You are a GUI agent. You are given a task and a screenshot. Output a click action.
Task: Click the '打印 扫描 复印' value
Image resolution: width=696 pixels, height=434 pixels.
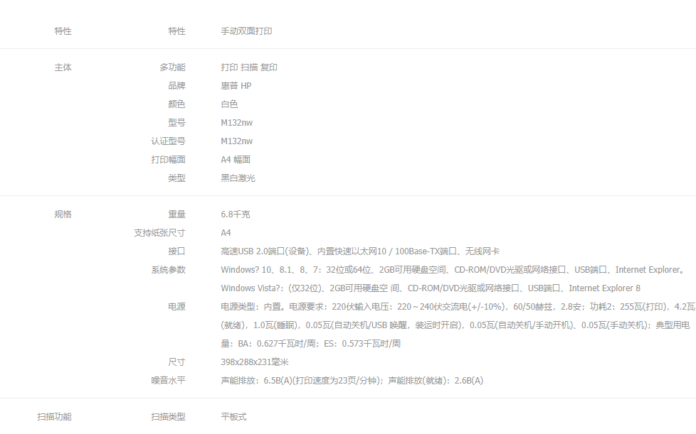coord(249,67)
